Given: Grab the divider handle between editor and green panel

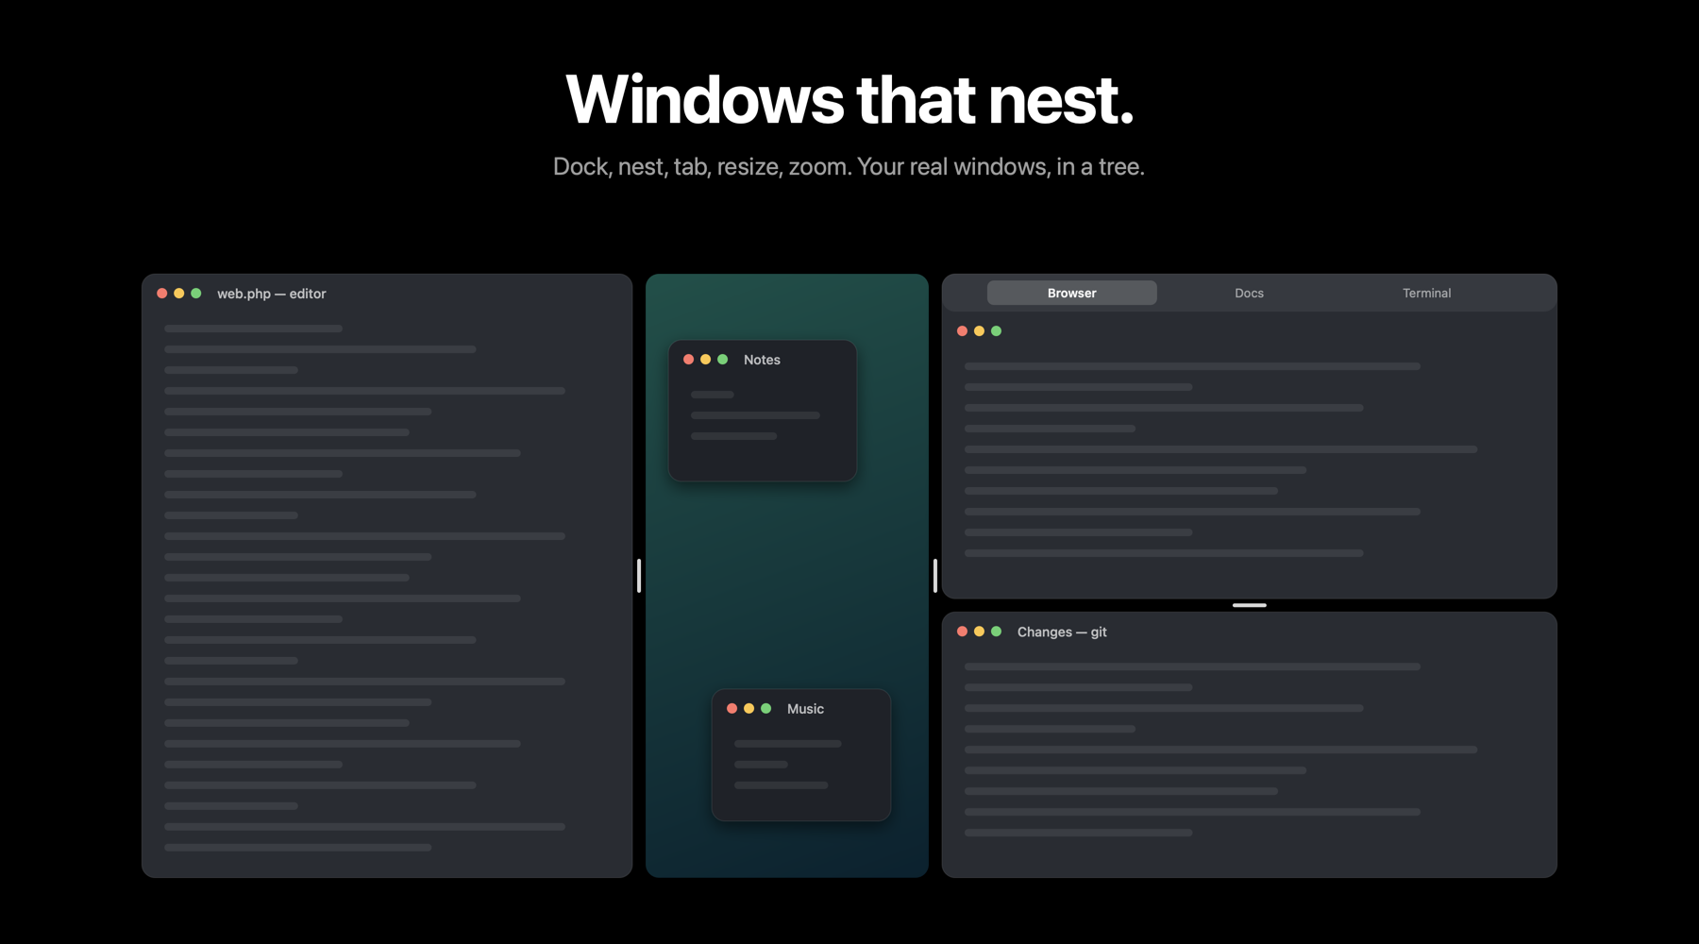Looking at the screenshot, I should [639, 576].
